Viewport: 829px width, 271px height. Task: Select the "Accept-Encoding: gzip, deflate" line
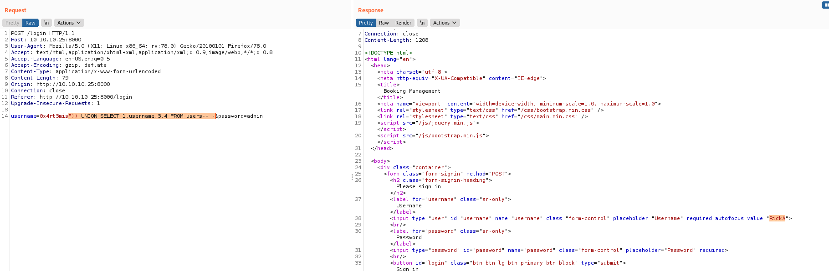[59, 65]
